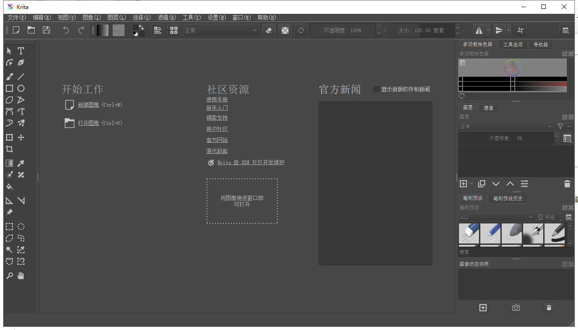Image resolution: width=578 pixels, height=330 pixels.
Task: Select the Polygon tool
Action: pyautogui.click(x=9, y=100)
